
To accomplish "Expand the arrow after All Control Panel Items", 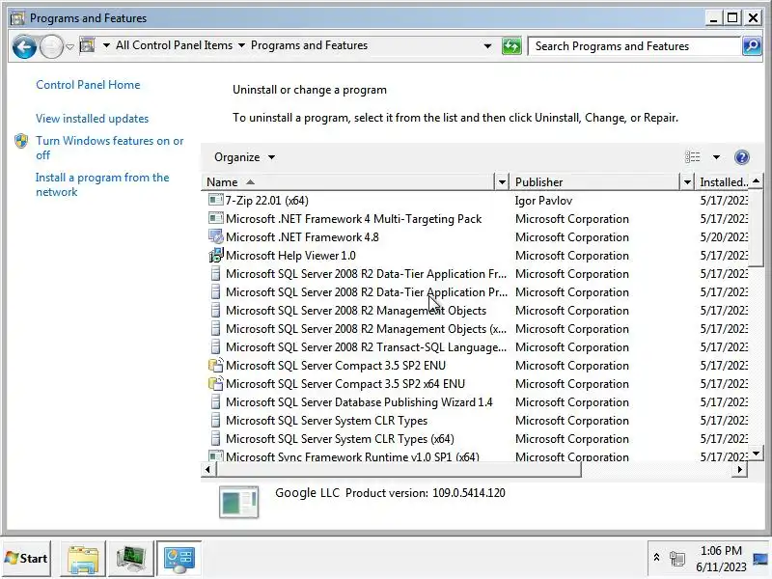I will pos(241,45).
